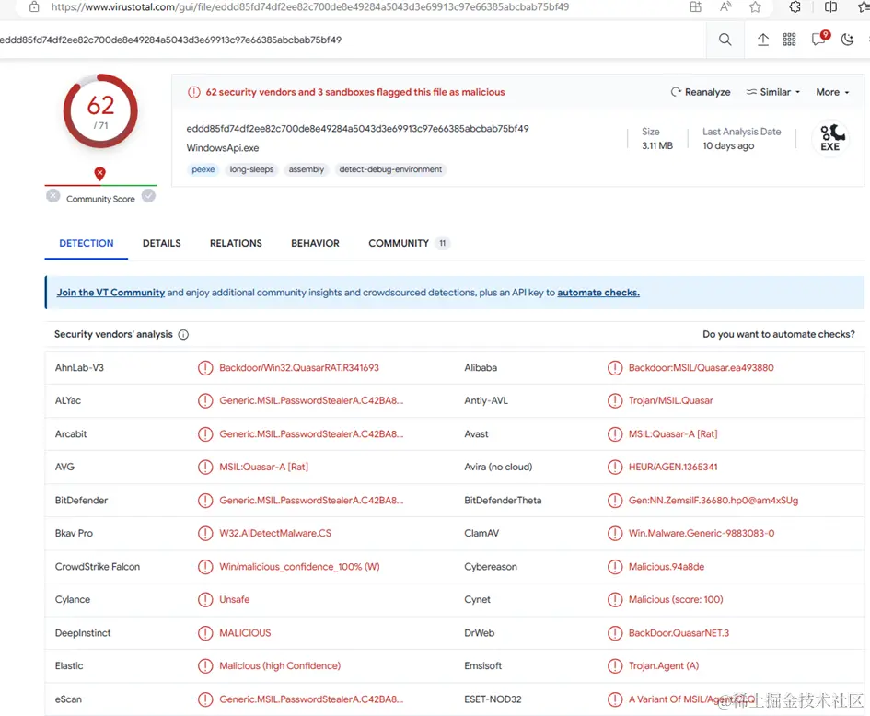Select the Win.Malware.Generic-9883083-0 text
Viewport: 870px width, 716px height.
click(702, 533)
